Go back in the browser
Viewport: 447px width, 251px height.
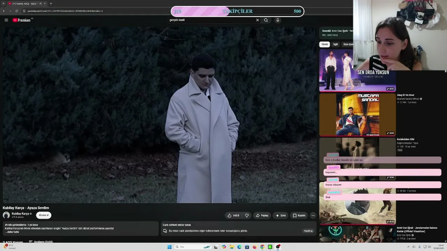tap(4, 11)
